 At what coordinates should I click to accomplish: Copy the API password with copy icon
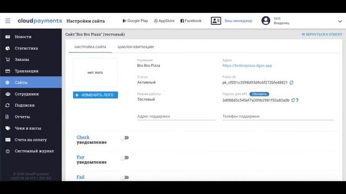point(293,100)
